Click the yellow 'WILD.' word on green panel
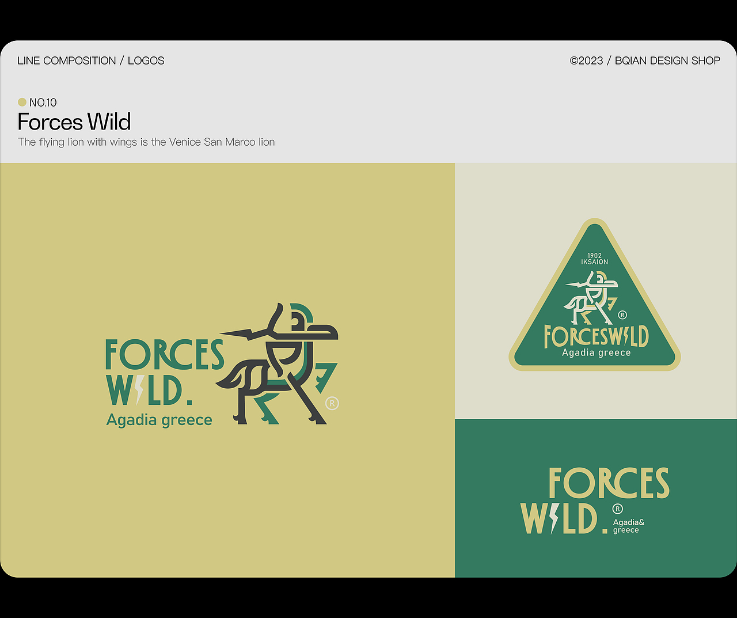This screenshot has height=618, width=737. pos(564,518)
